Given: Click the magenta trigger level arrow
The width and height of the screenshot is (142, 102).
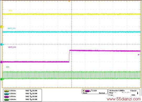Looking at the screenshot, I should [139, 55].
